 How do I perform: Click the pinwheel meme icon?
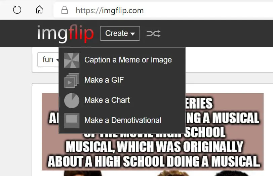72,60
